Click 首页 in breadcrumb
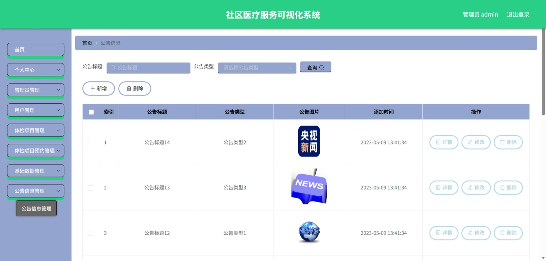Screen dimensions: 546x261 click(87, 43)
